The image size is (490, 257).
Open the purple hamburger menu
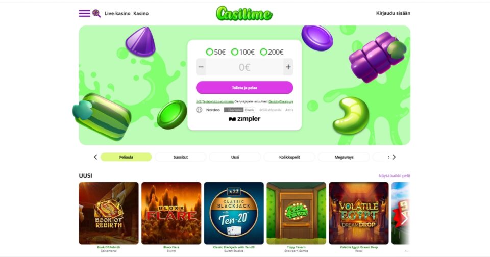coord(84,13)
